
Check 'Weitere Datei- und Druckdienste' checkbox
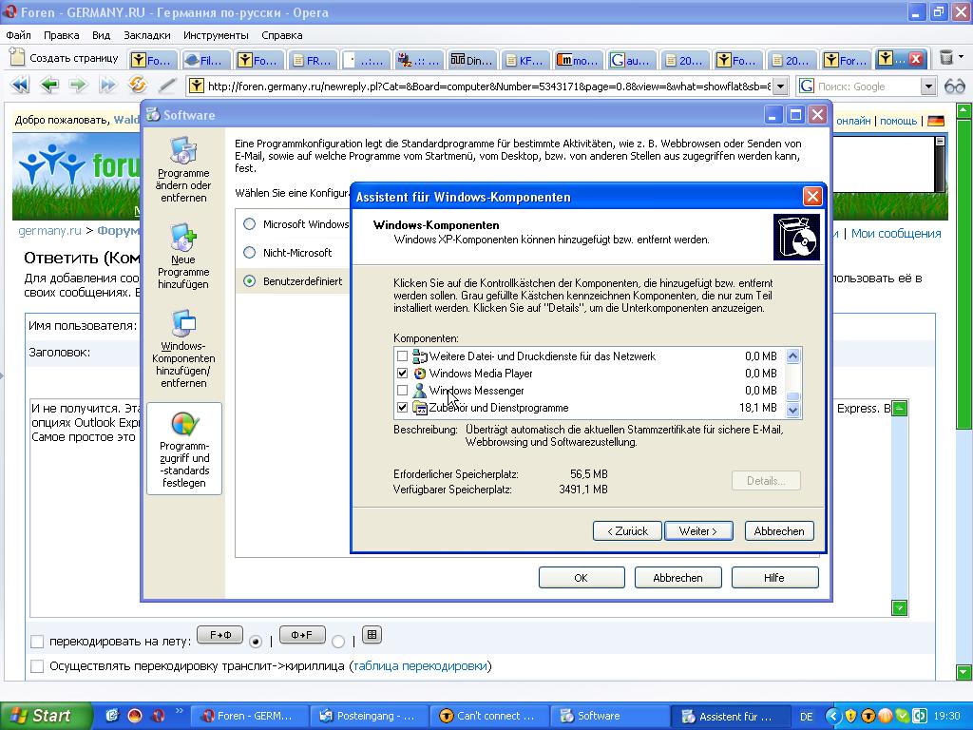(x=402, y=356)
